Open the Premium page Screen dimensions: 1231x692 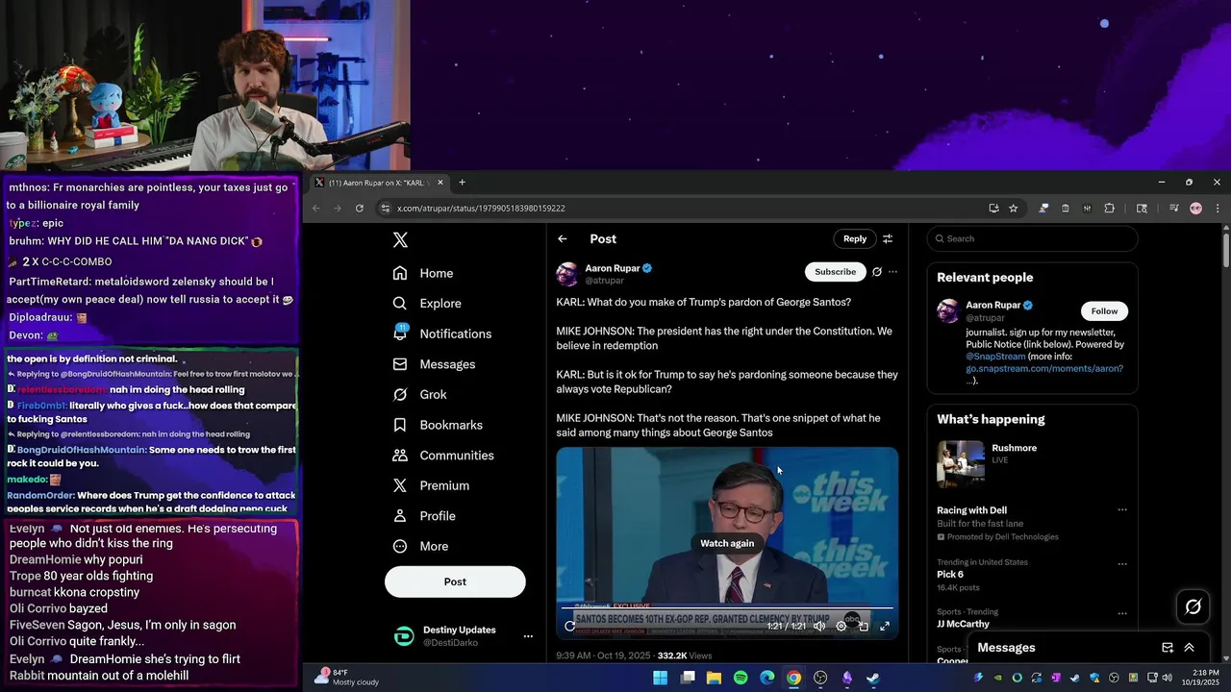pyautogui.click(x=431, y=486)
